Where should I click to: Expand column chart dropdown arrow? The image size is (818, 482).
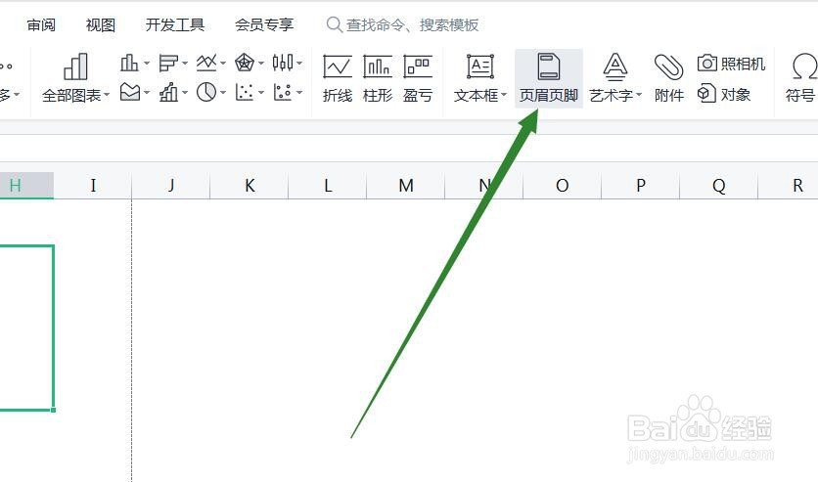coord(147,64)
